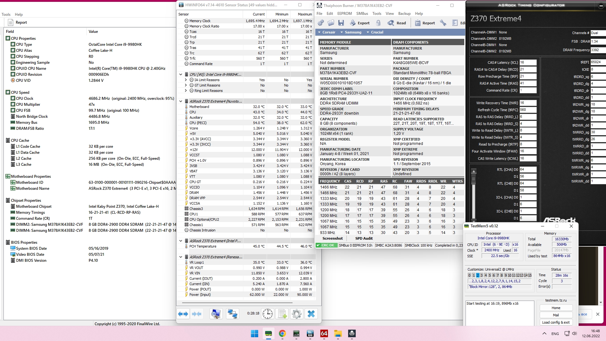
Task: Click the wrench tool icon in Thaiphoon toolbar
Action: (x=443, y=23)
